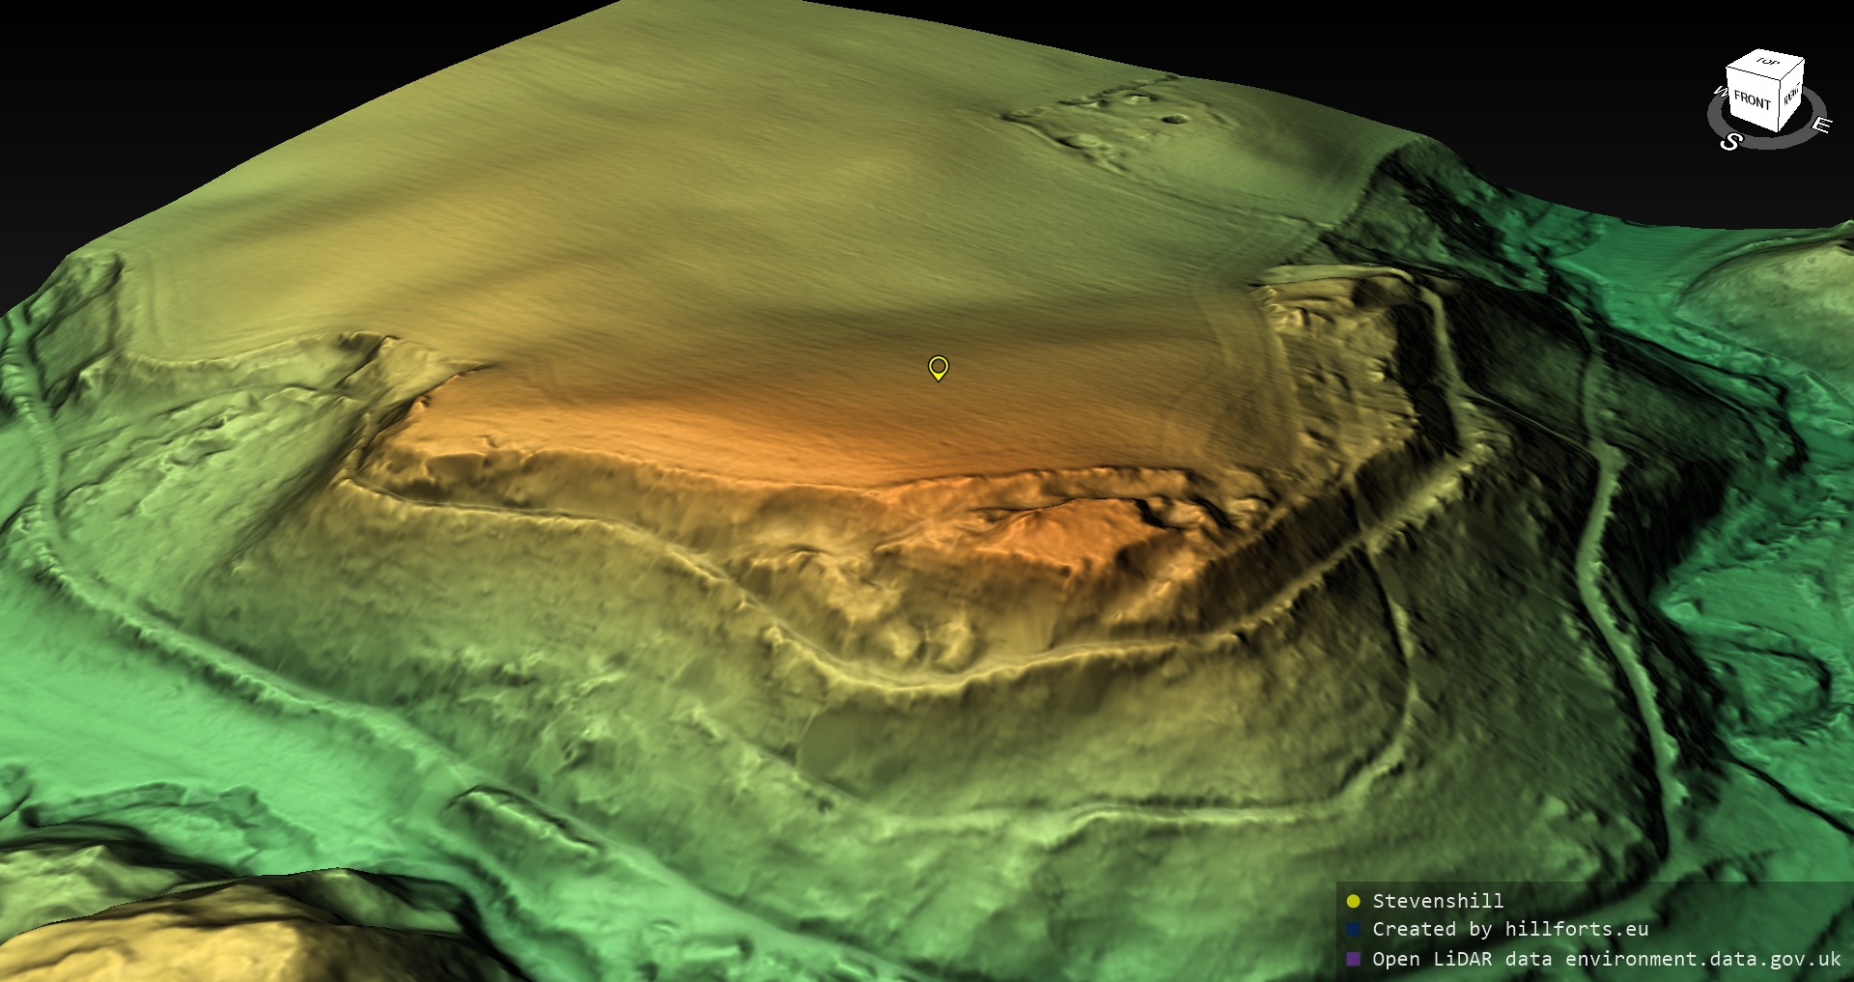Click the dark blue legend square

click(1353, 929)
